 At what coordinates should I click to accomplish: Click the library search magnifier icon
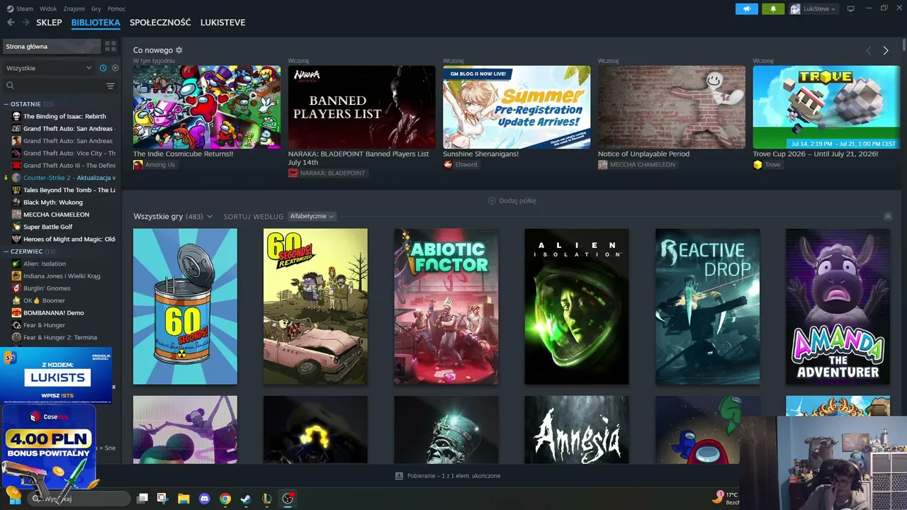tap(10, 86)
